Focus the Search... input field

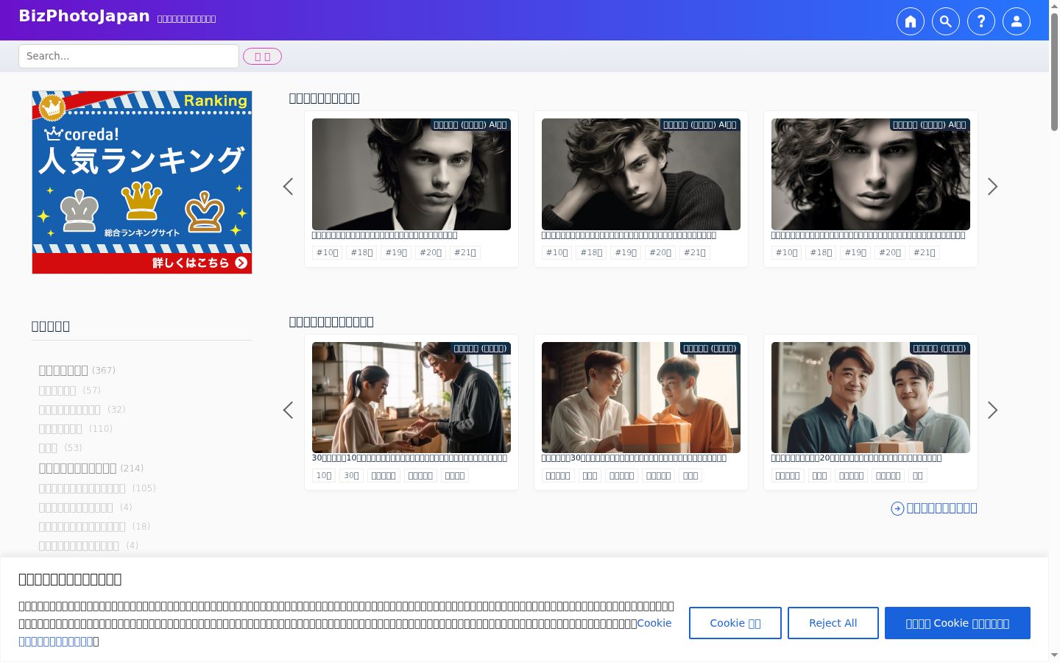[129, 56]
